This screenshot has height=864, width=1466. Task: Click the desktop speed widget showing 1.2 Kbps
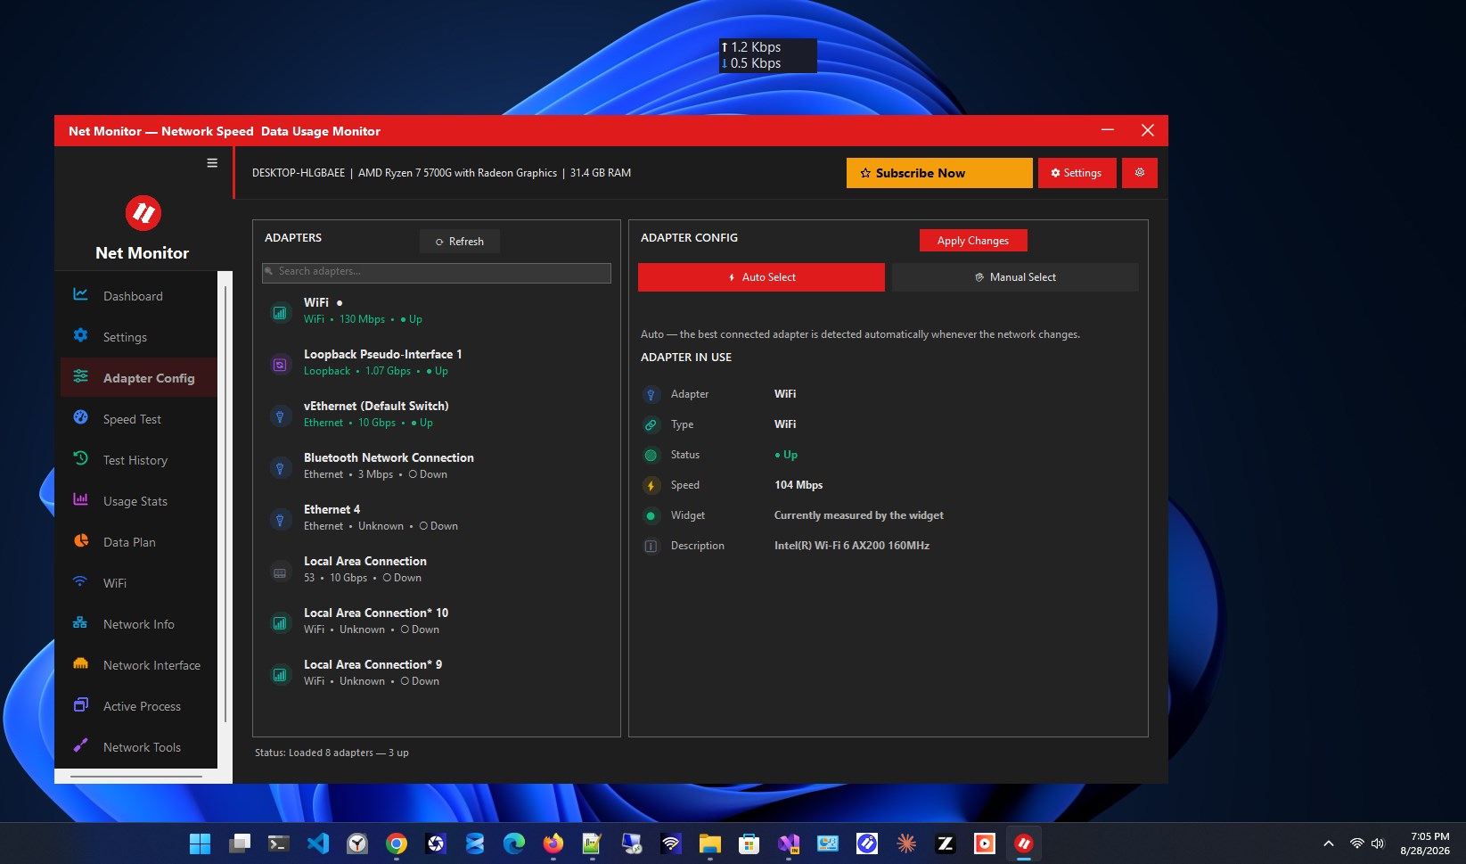click(x=767, y=55)
